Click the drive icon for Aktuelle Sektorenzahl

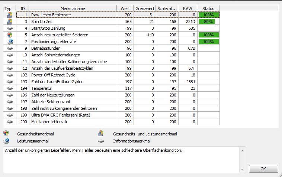pos(10,102)
